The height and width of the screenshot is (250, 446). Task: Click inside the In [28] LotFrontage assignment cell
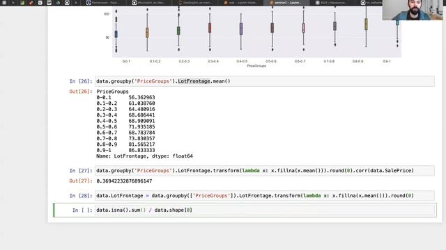click(x=265, y=196)
